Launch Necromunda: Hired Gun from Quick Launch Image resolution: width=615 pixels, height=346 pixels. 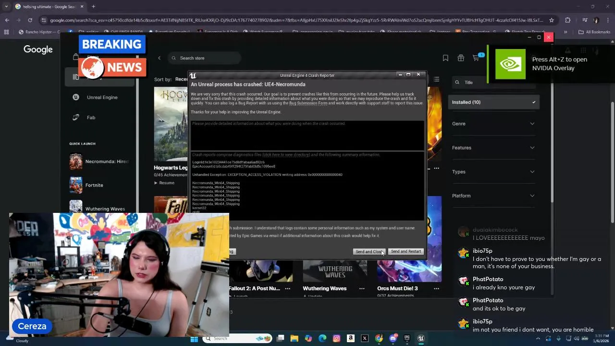[x=99, y=161]
